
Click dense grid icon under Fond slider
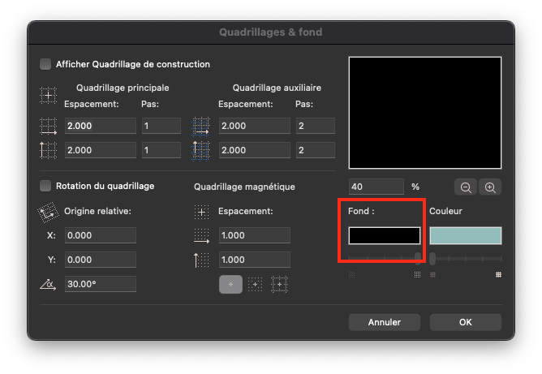417,275
